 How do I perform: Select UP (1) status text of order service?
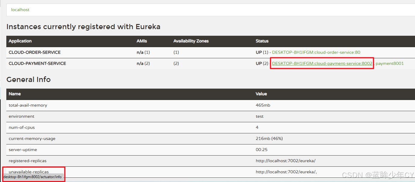coord(262,52)
